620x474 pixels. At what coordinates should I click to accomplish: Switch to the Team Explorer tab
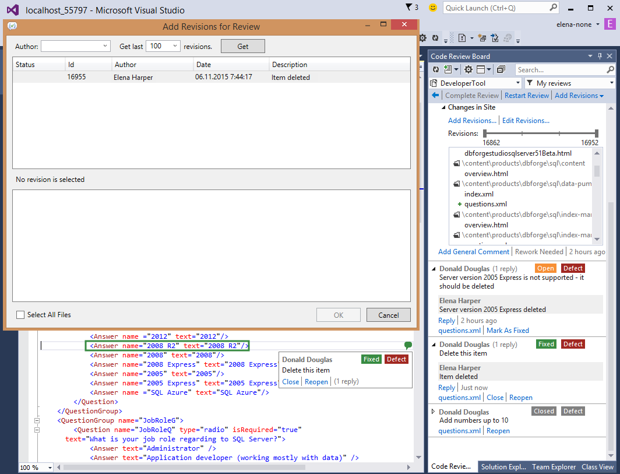[554, 467]
